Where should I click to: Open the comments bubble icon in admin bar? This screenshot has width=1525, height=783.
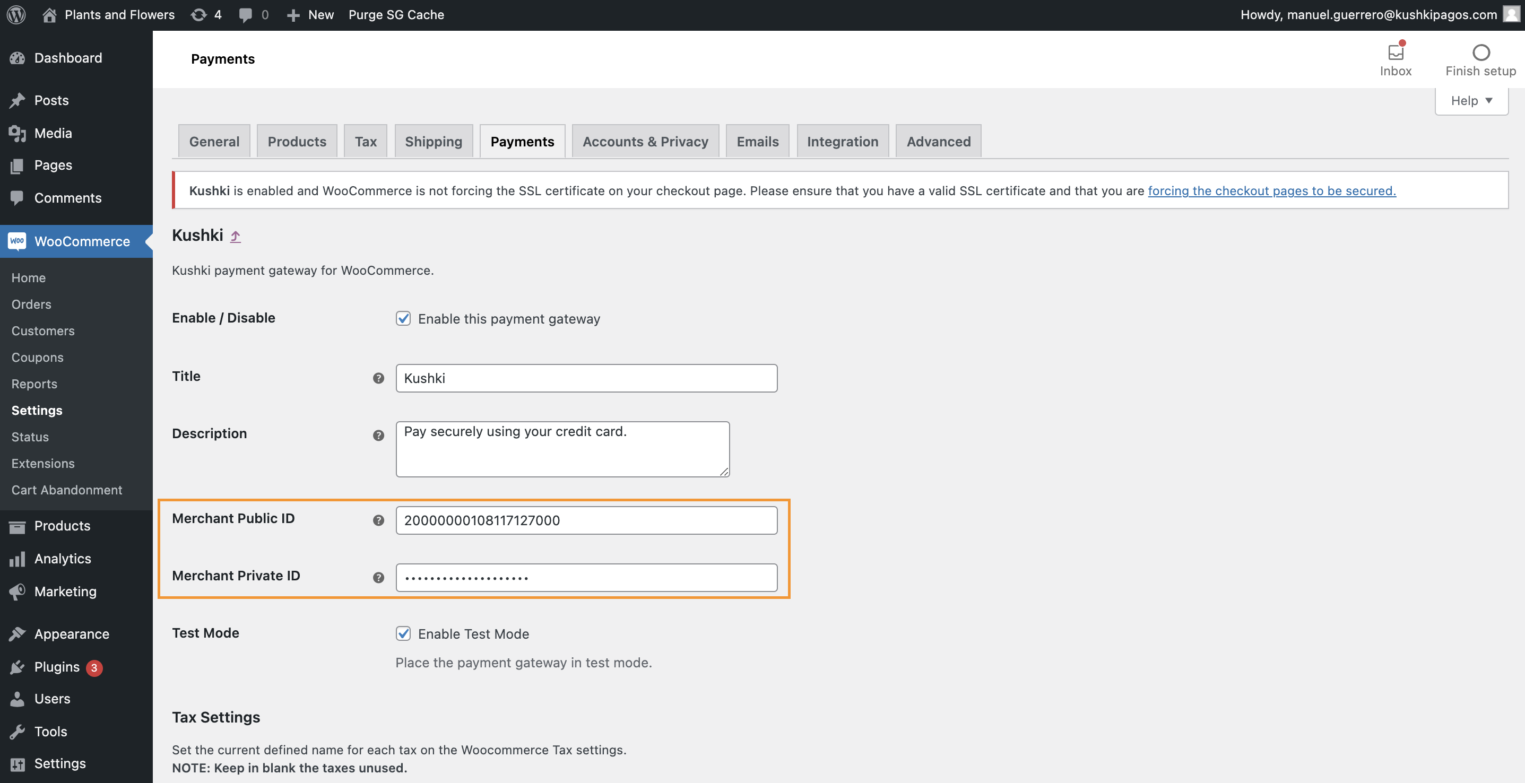(246, 15)
